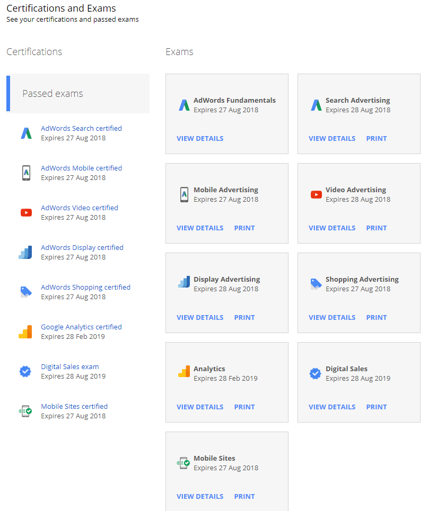Open the AdWords Search certified link
This screenshot has width=437, height=511.
point(81,128)
